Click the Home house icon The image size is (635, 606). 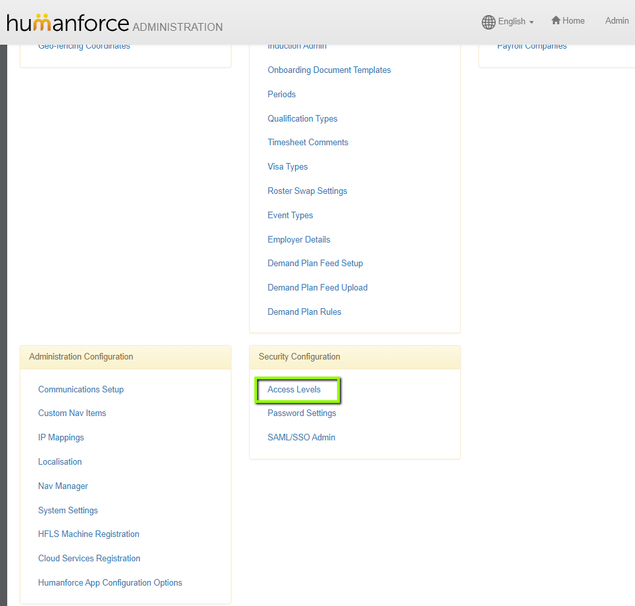555,20
